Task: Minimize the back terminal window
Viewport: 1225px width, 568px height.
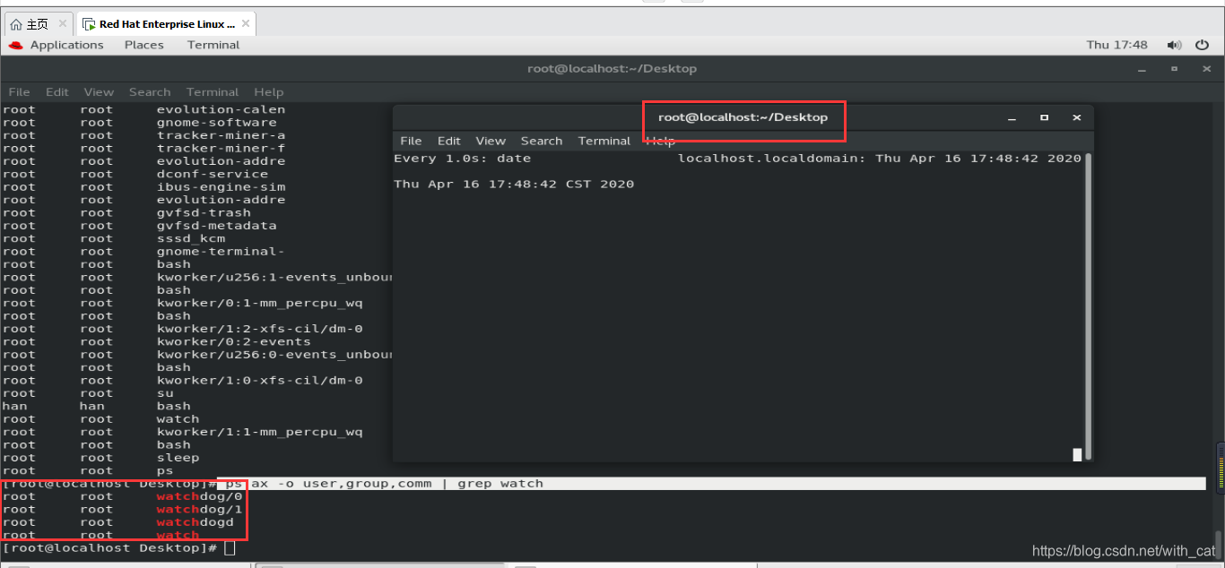Action: (x=1142, y=69)
